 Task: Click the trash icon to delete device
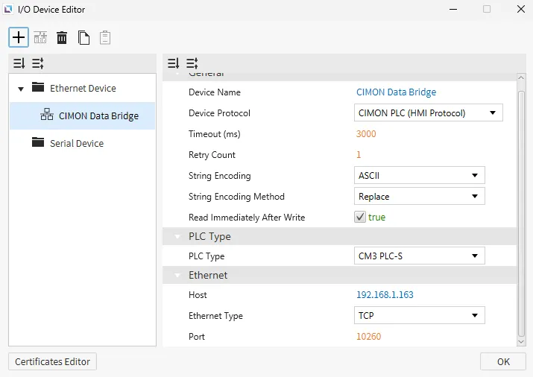(x=62, y=37)
